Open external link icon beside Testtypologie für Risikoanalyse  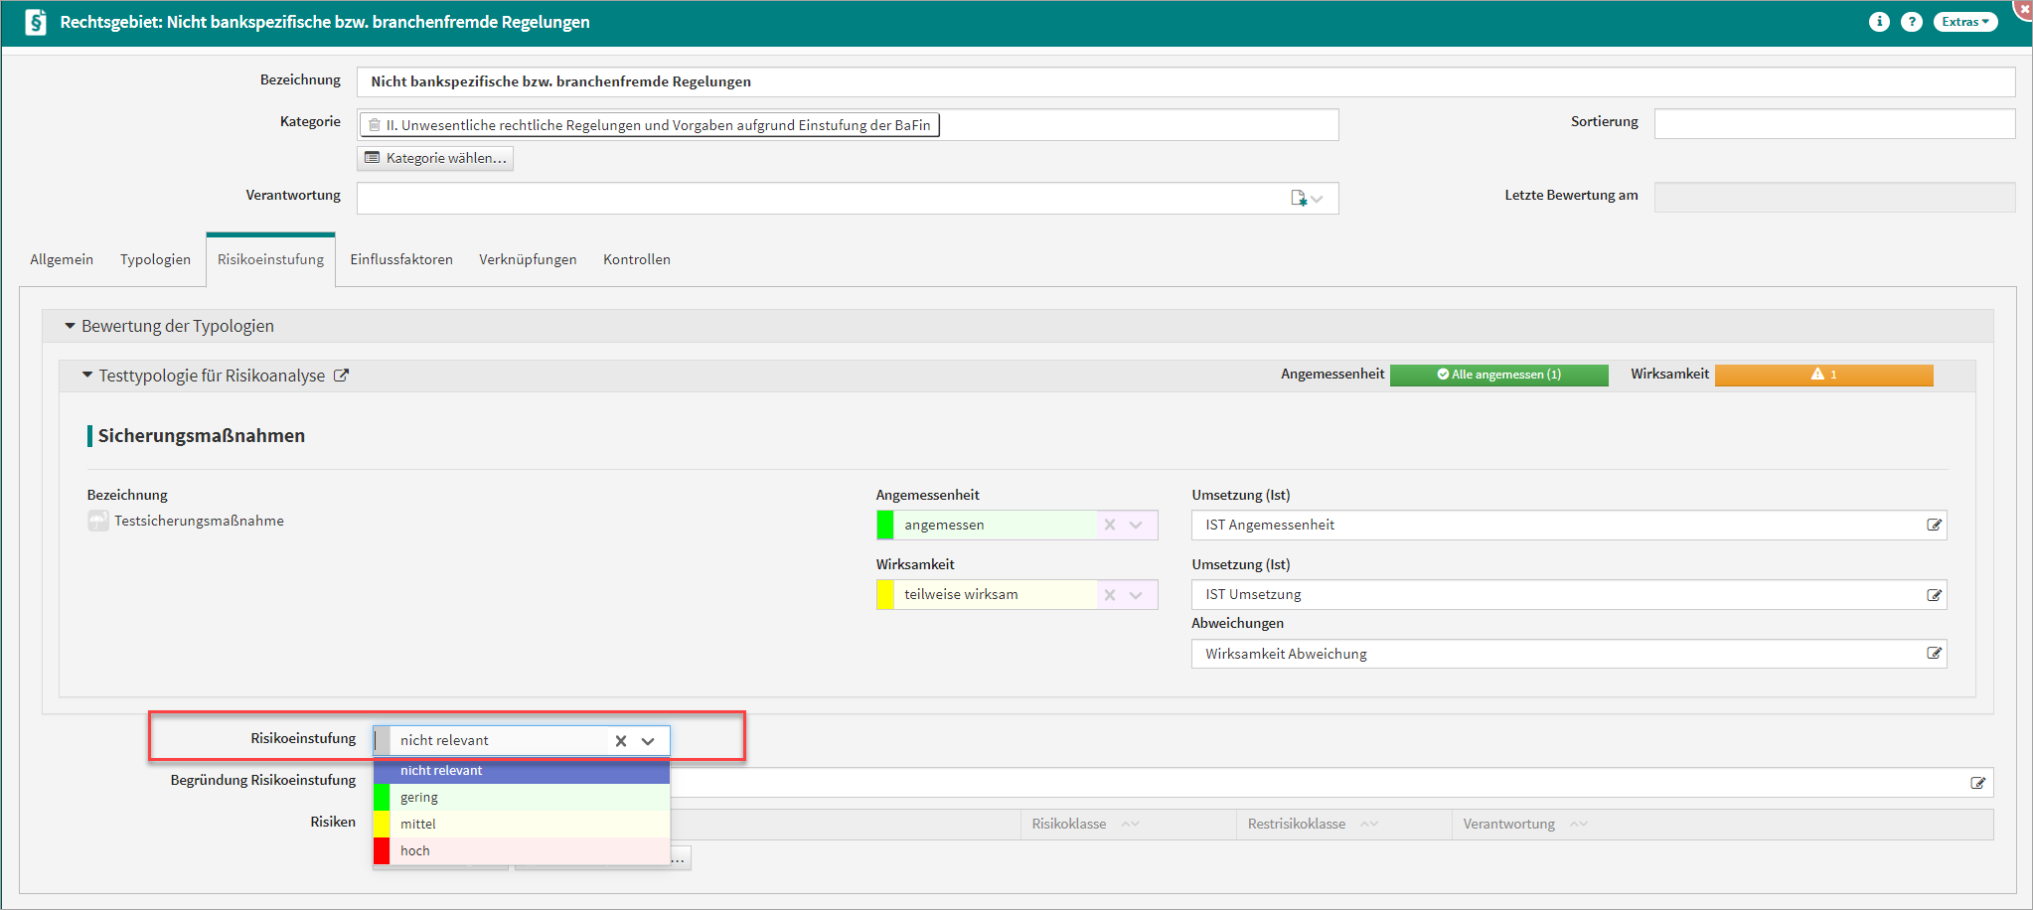(x=341, y=376)
